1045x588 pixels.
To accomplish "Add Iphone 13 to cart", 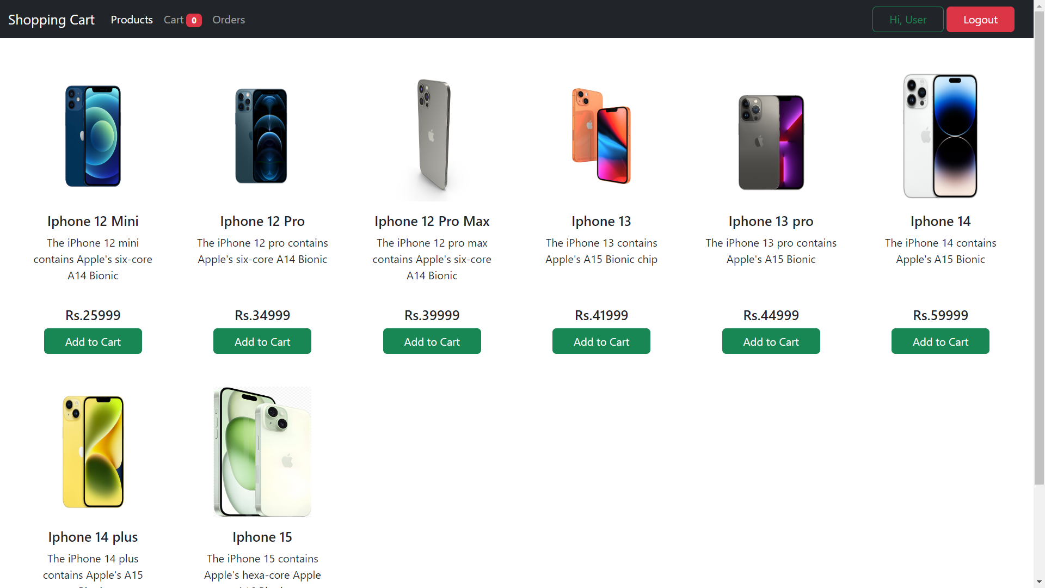I will [601, 341].
